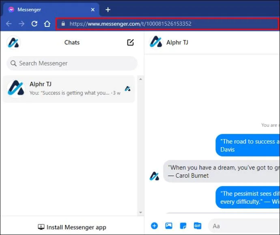
Task: Click the monitor icon beside Install Messenger app
Action: 41,227
